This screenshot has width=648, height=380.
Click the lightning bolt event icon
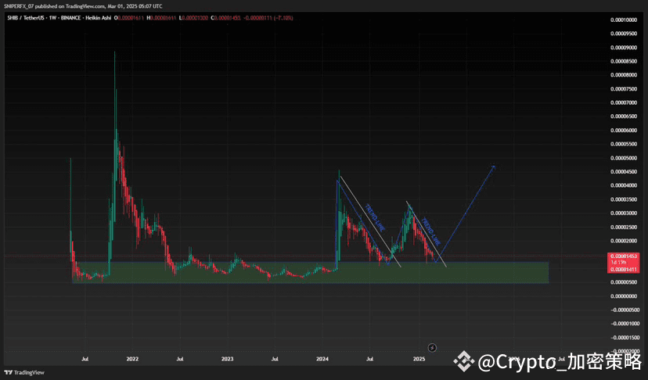tap(432, 347)
